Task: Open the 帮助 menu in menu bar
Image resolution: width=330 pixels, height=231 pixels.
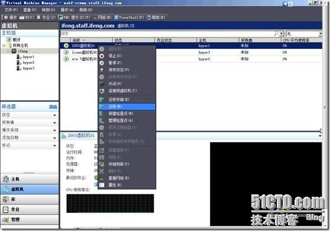Action: pos(86,9)
